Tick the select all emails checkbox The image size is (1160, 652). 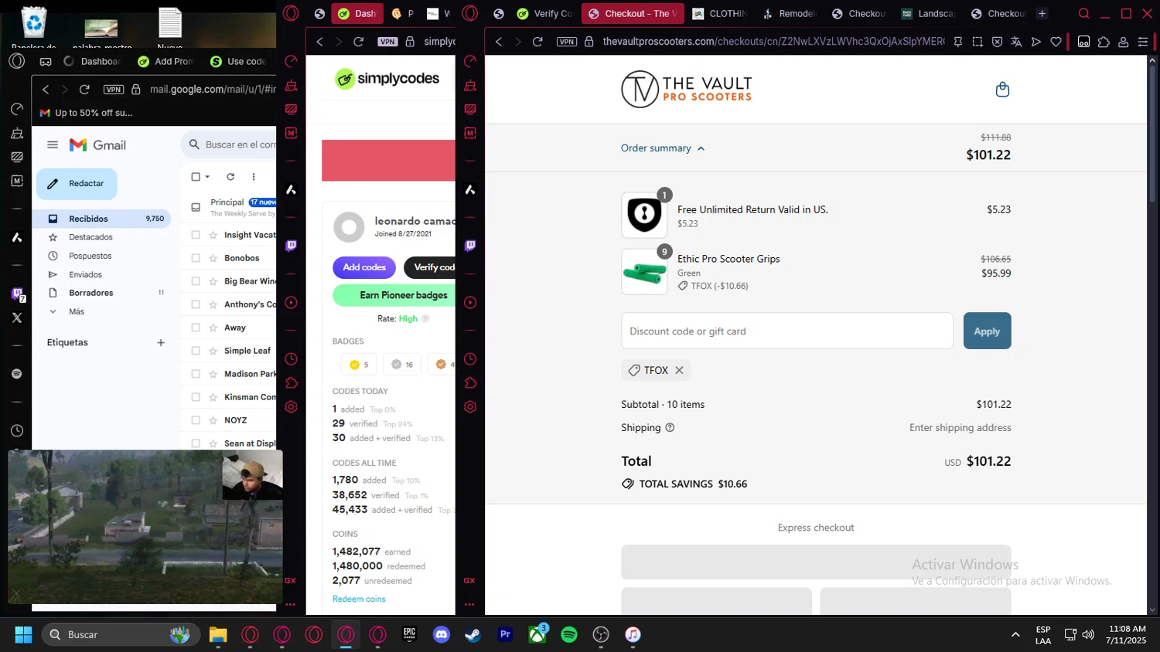[196, 177]
